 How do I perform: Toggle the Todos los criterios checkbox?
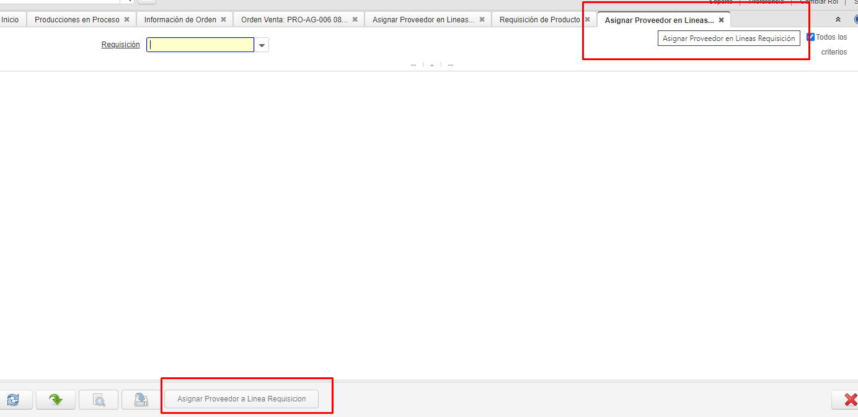click(x=810, y=37)
